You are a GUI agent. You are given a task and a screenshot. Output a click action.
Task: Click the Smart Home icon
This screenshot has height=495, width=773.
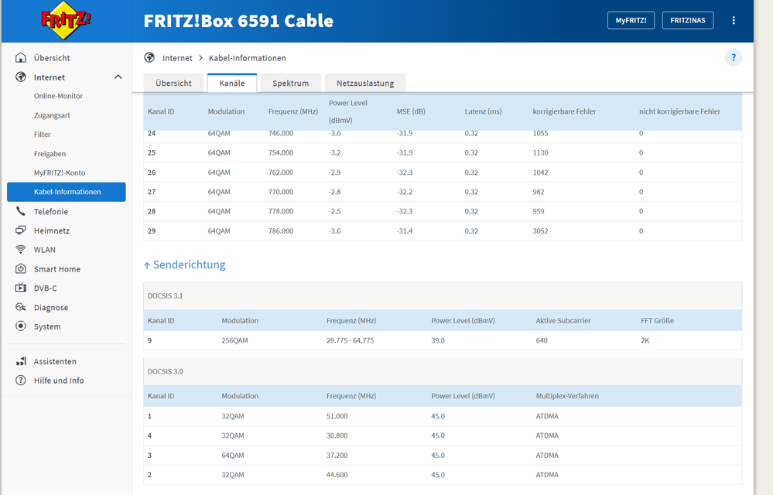click(21, 269)
